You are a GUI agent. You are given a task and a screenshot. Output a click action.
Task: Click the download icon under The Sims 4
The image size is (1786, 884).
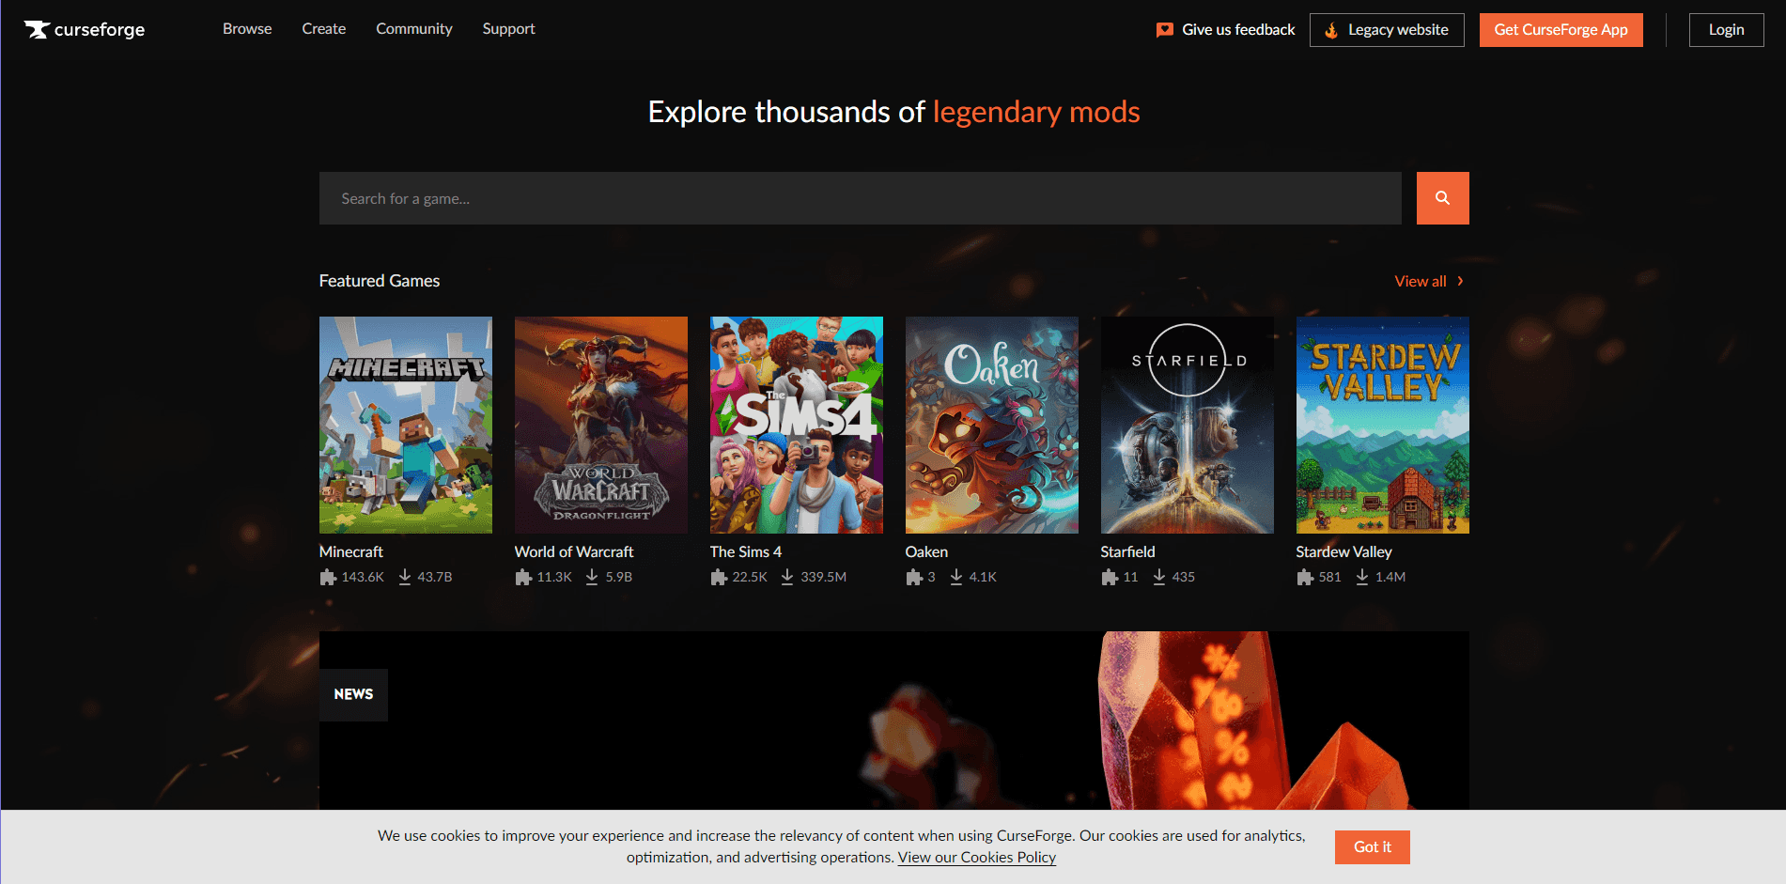point(787,577)
